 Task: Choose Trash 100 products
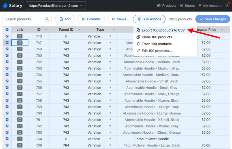(156, 44)
